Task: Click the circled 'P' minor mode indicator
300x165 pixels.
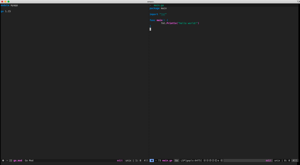Action: [210, 161]
